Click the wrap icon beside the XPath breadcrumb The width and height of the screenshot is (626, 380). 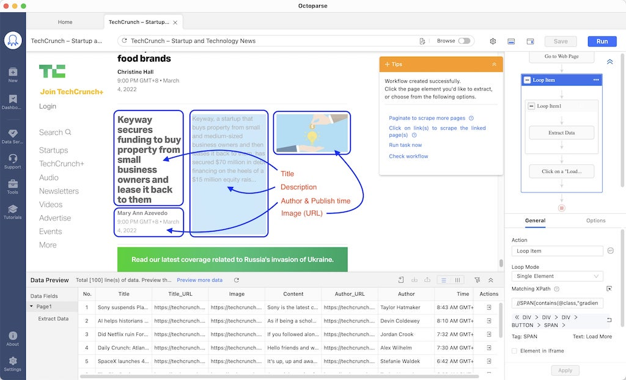point(609,320)
